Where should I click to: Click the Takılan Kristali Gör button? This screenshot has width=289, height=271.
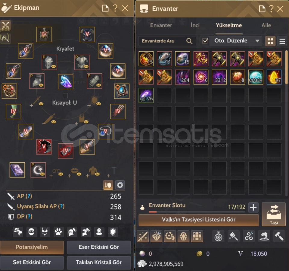pyautogui.click(x=99, y=262)
